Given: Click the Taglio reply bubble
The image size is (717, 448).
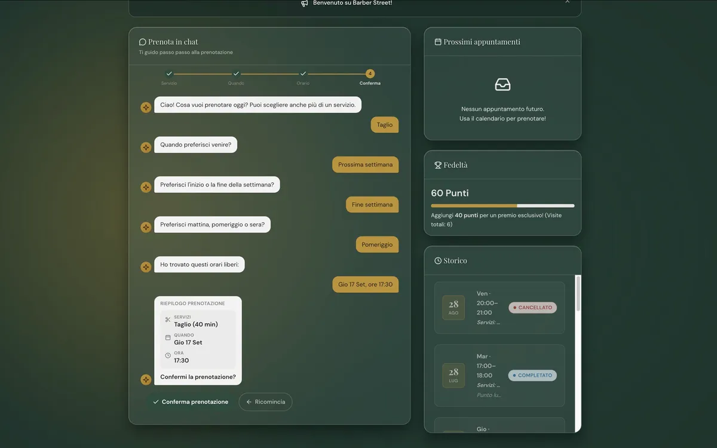Looking at the screenshot, I should click(385, 125).
